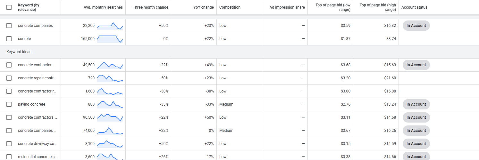This screenshot has width=479, height=160.
Task: Click the Account status column header
Action: click(414, 7)
